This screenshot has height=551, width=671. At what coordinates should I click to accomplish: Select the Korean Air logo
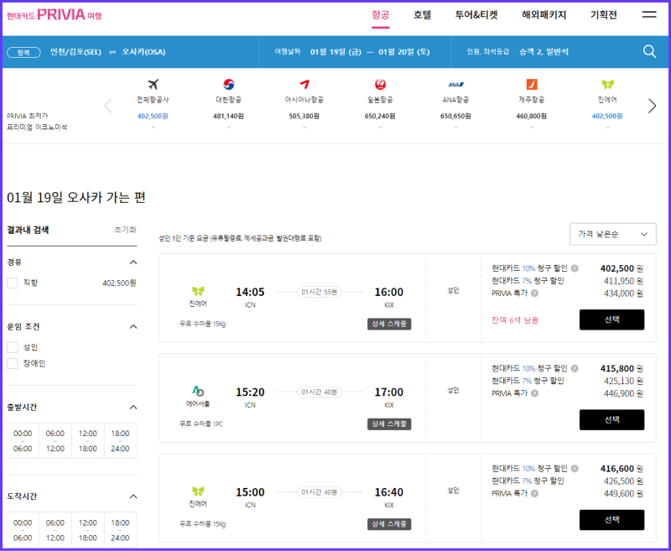tap(228, 84)
